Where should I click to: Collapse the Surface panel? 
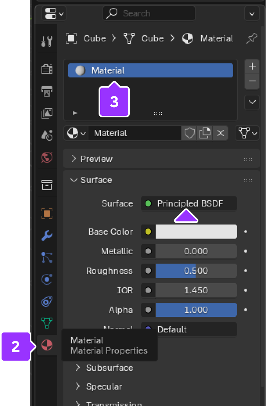point(96,180)
